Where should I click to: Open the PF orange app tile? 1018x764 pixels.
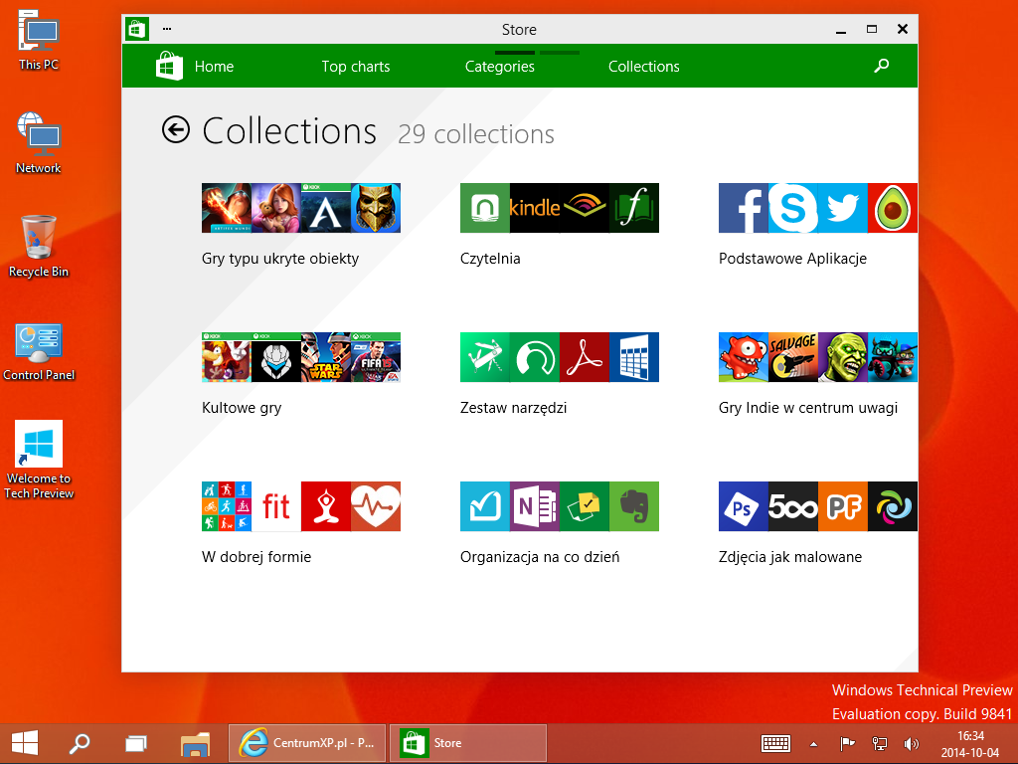pyautogui.click(x=843, y=506)
